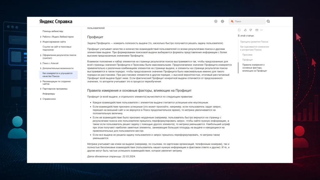This screenshot has width=320, height=180.
Task: Open Ссылки на сайт в поисковых подсказках
Action: click(57, 48)
